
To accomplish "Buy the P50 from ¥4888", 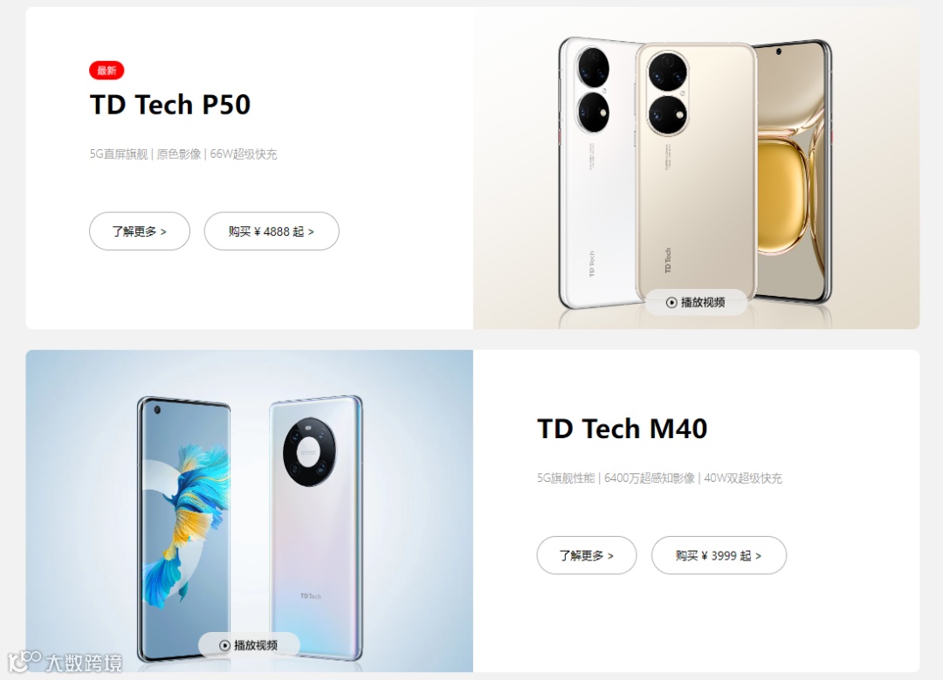I will [x=272, y=230].
